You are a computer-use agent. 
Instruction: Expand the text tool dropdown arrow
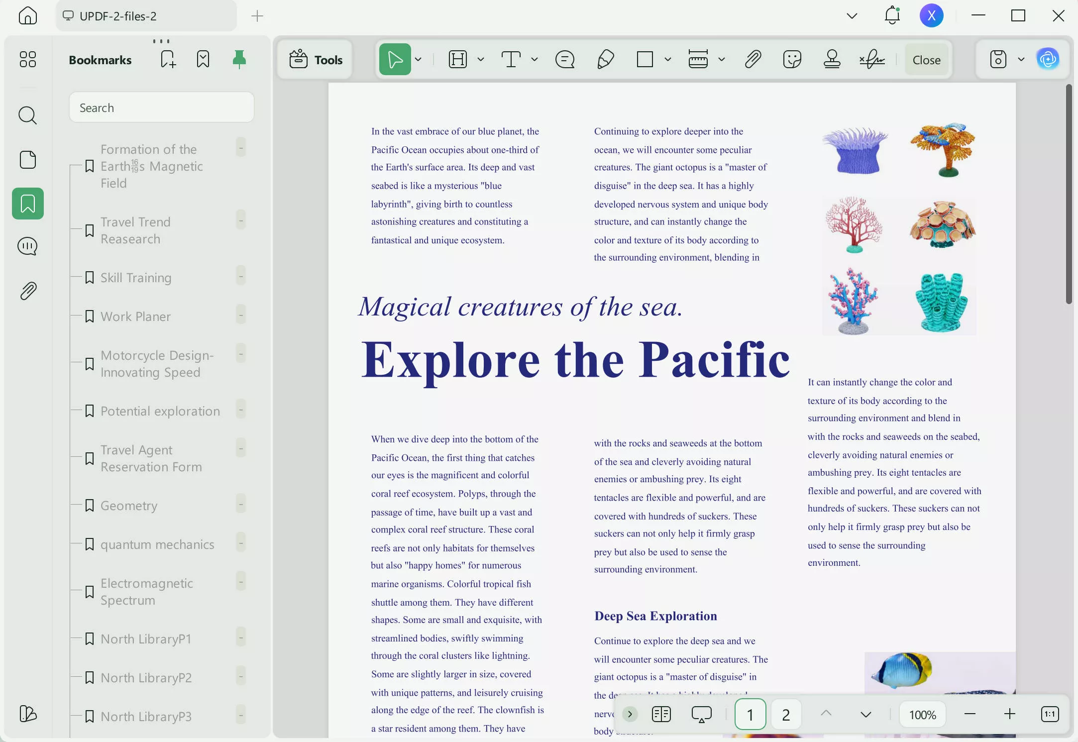point(535,60)
